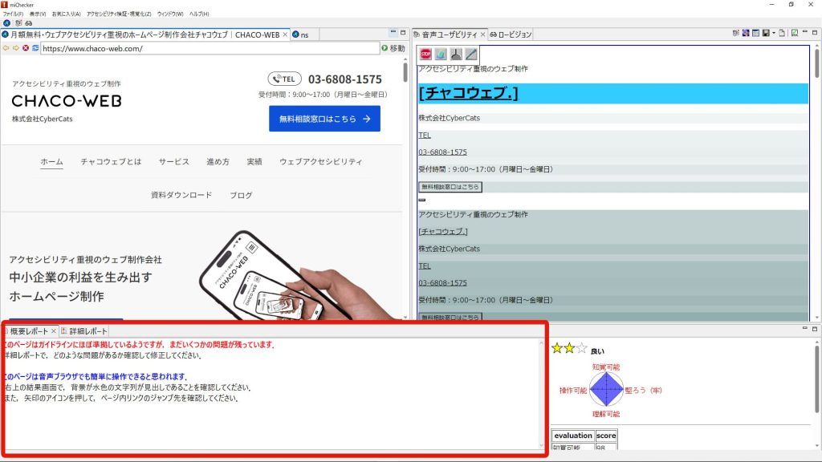Click the blue highlighter icon next to STOP icon
The height and width of the screenshot is (462, 822).
point(441,55)
